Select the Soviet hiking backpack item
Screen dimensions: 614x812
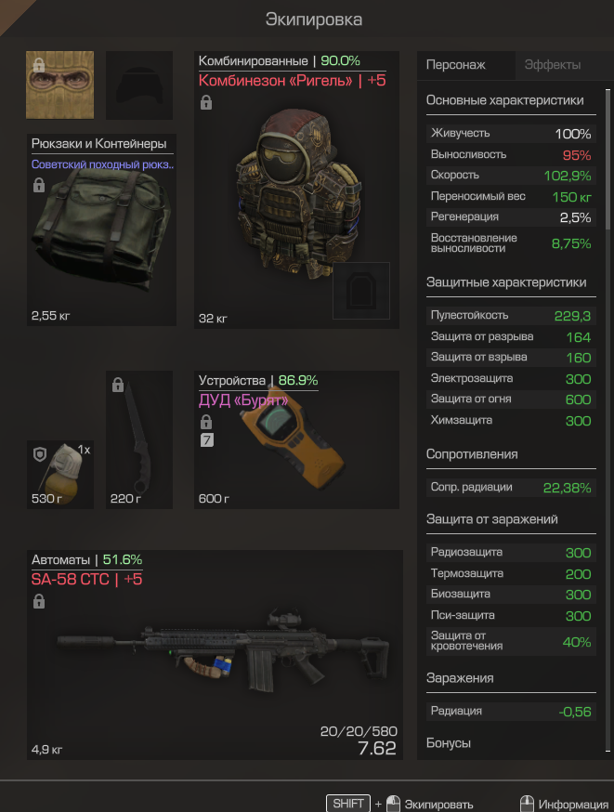(101, 229)
